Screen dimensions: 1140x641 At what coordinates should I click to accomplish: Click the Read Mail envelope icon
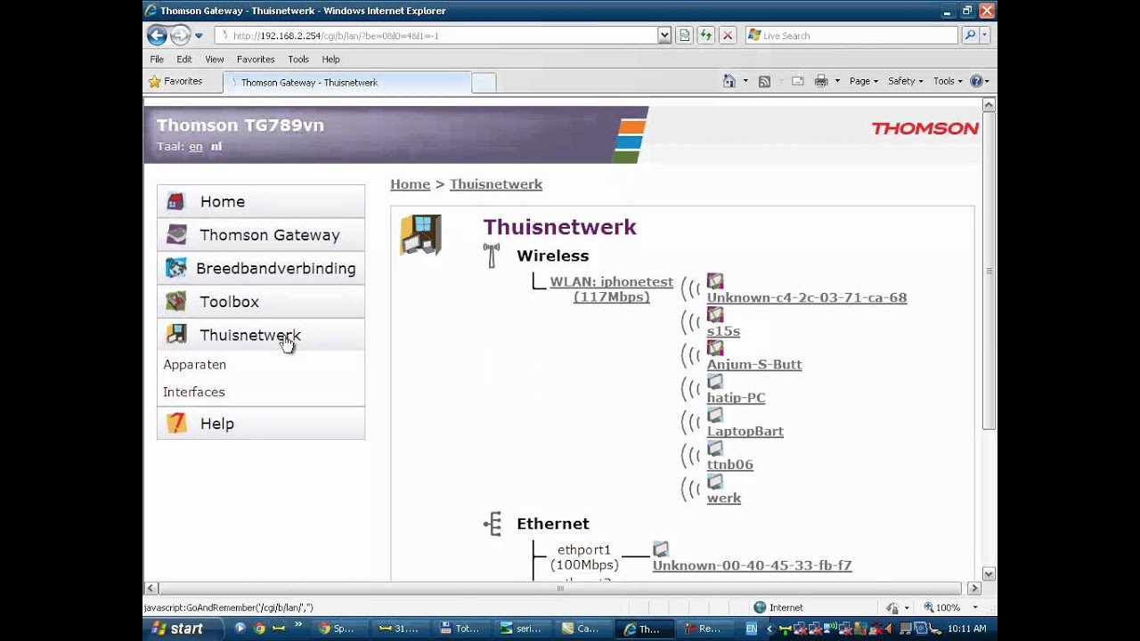797,81
